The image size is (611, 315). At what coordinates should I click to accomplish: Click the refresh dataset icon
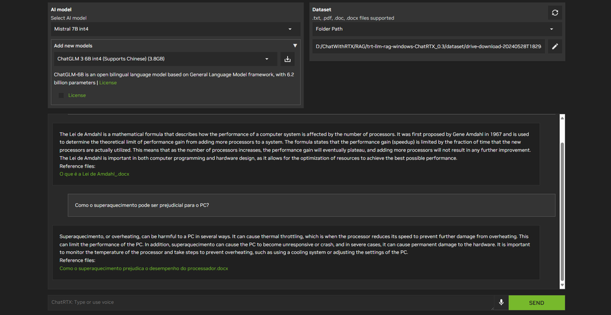pos(555,13)
